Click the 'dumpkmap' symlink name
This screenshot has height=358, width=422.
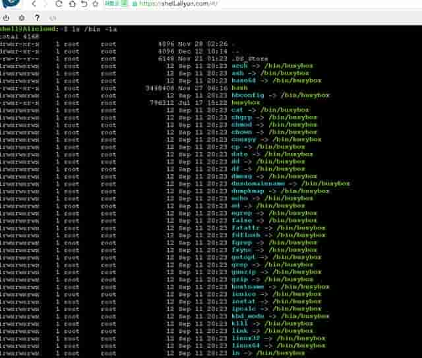click(x=248, y=191)
